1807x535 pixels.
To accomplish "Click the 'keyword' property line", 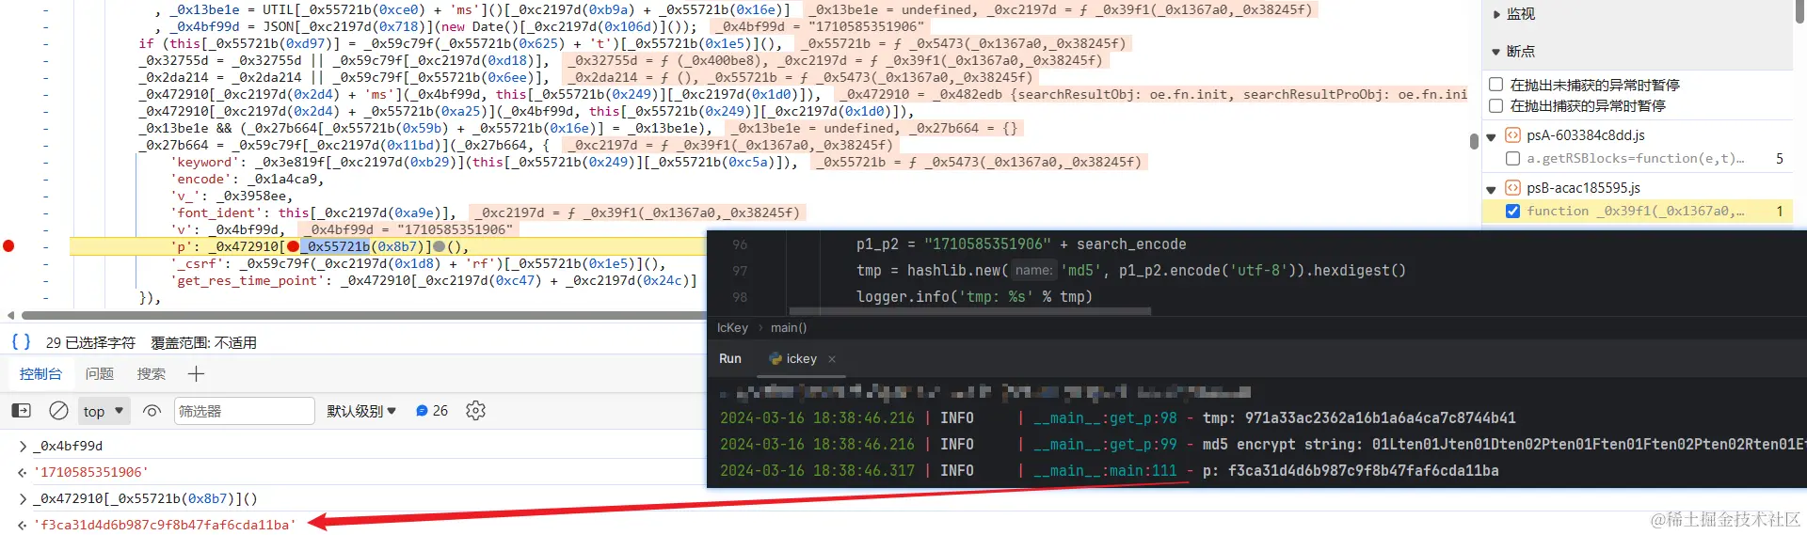I will pyautogui.click(x=484, y=162).
